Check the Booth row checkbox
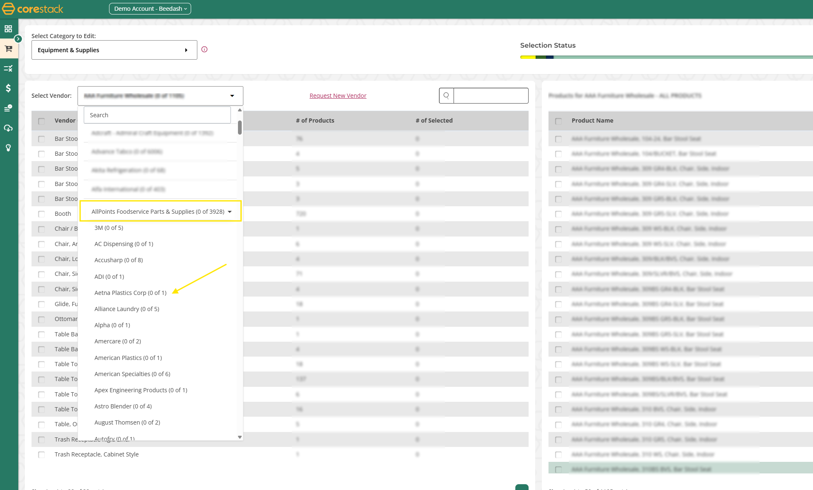Viewport: 813px width, 490px height. 41,214
